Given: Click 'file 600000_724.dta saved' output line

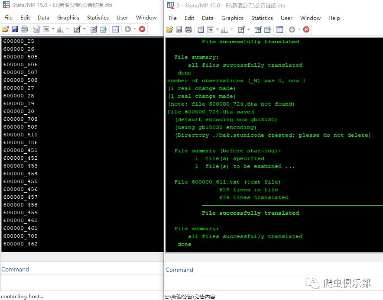Looking at the screenshot, I should pyautogui.click(x=211, y=112).
